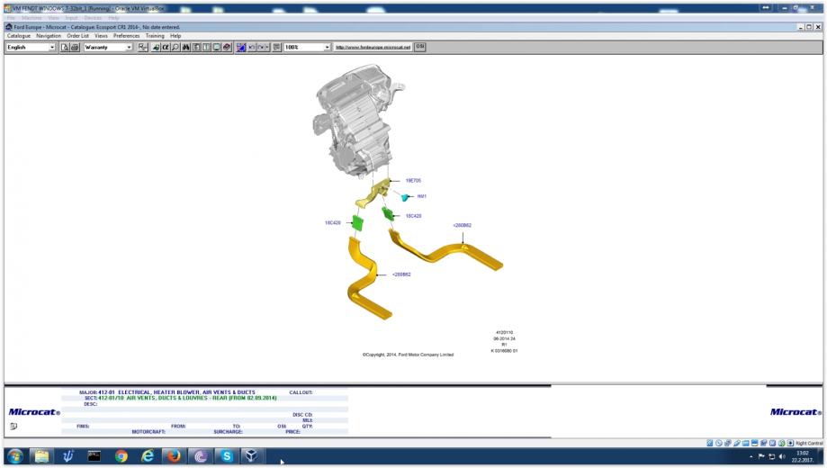Viewport: 827px width, 468px height.
Task: Click the <280B62 callout on upper right duct
Action: (x=462, y=225)
